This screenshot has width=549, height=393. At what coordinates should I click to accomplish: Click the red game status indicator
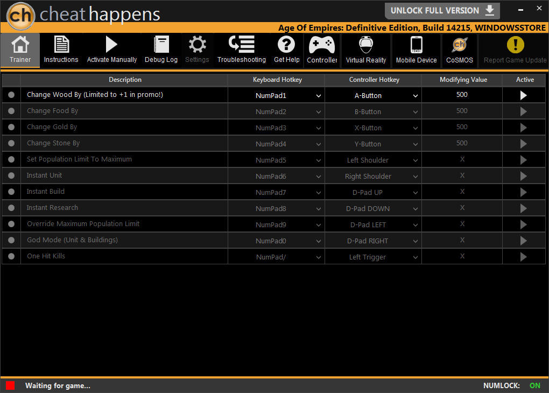(x=10, y=385)
